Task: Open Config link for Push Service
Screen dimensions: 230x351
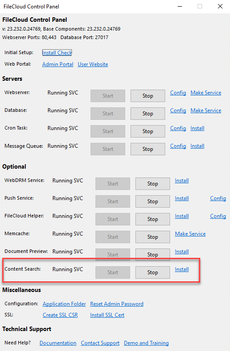Action: click(218, 198)
